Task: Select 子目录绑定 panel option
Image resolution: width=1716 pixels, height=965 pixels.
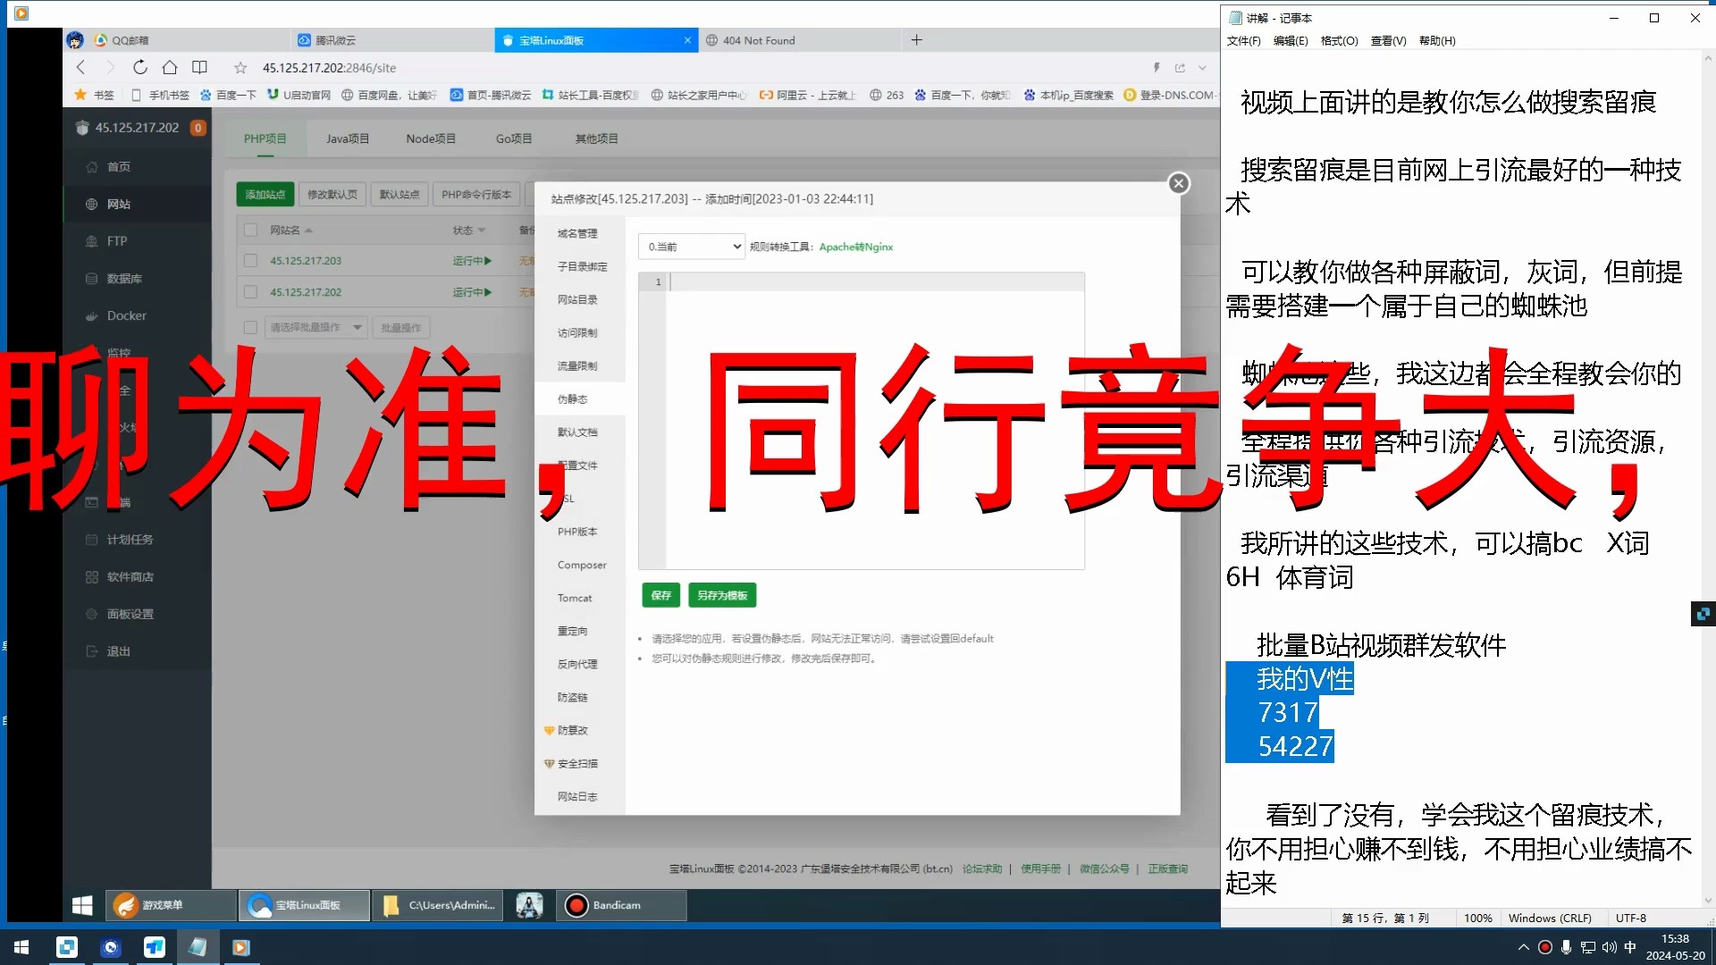Action: click(582, 265)
